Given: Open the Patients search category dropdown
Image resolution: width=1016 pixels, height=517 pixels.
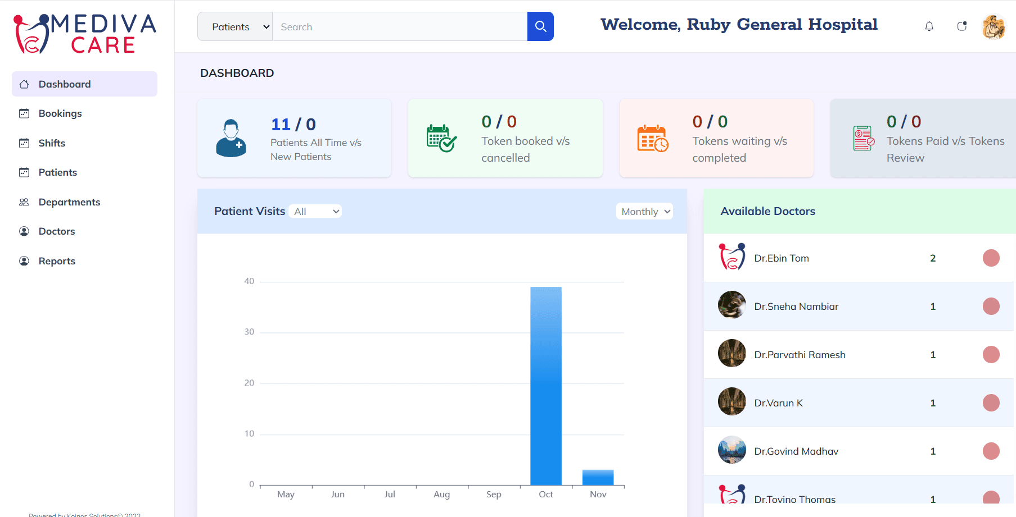Looking at the screenshot, I should 235,26.
